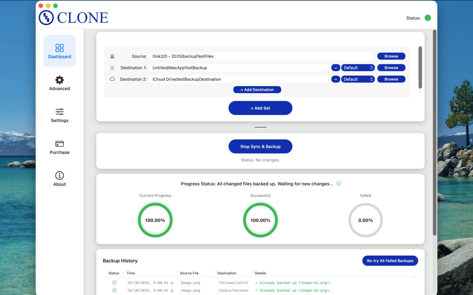Open the About info icon
Screen dimensions: 473x295
click(59, 175)
